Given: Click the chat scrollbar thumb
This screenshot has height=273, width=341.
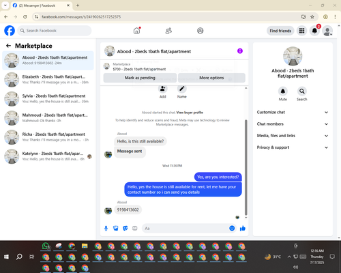Looking at the screenshot, I should pyautogui.click(x=246, y=167).
